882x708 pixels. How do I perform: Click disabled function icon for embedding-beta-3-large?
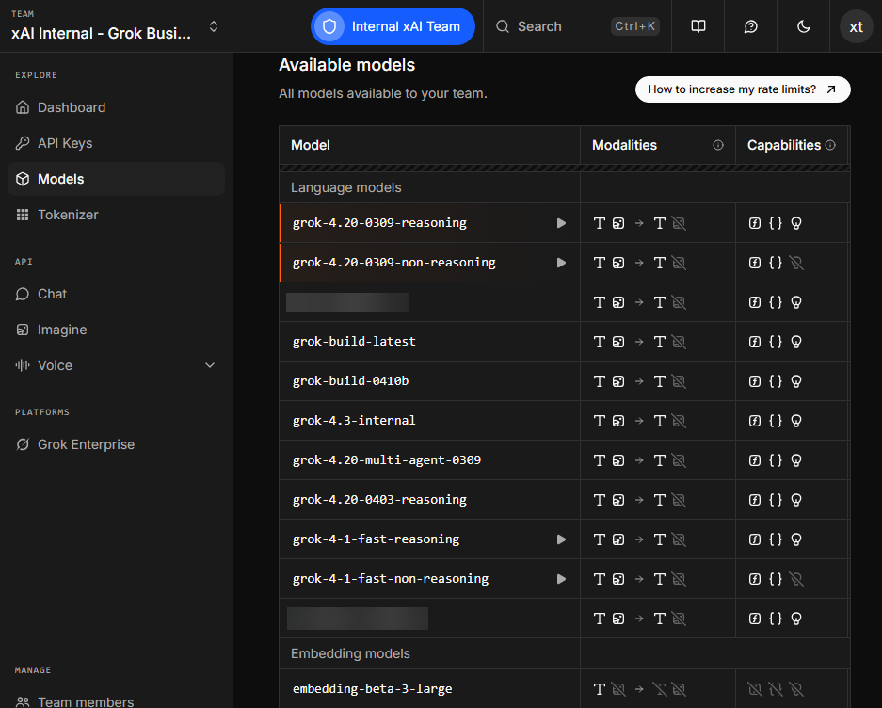pos(755,689)
